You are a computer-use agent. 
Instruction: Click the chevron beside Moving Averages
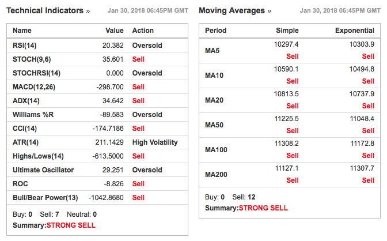tap(270, 11)
